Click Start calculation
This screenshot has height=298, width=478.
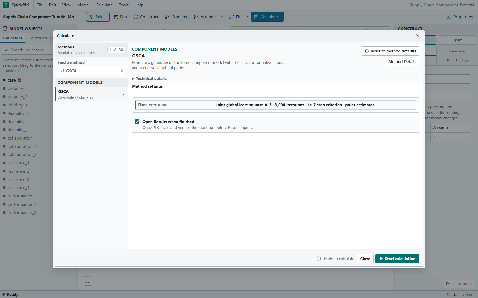(397, 259)
